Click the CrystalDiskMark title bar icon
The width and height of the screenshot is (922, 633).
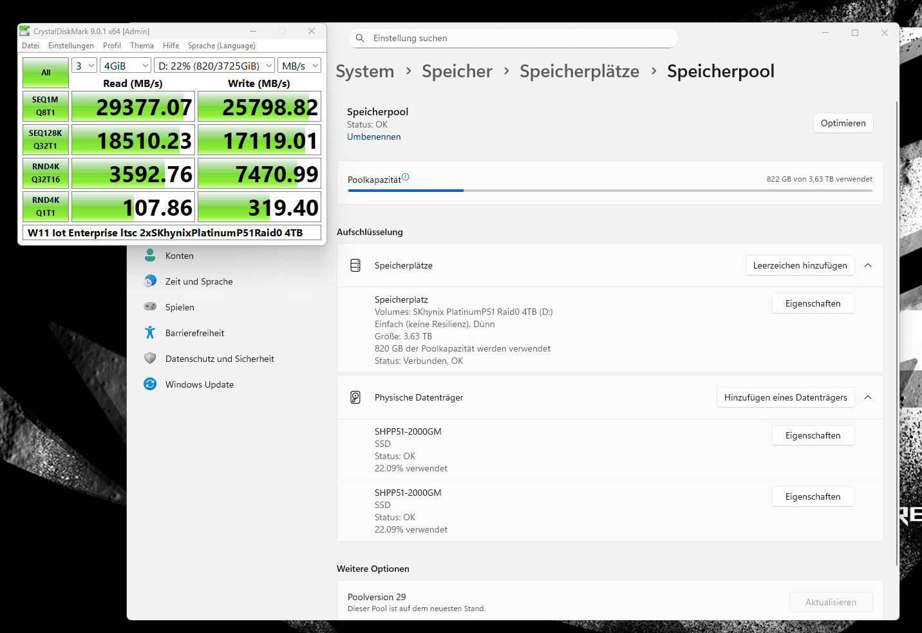click(x=24, y=31)
